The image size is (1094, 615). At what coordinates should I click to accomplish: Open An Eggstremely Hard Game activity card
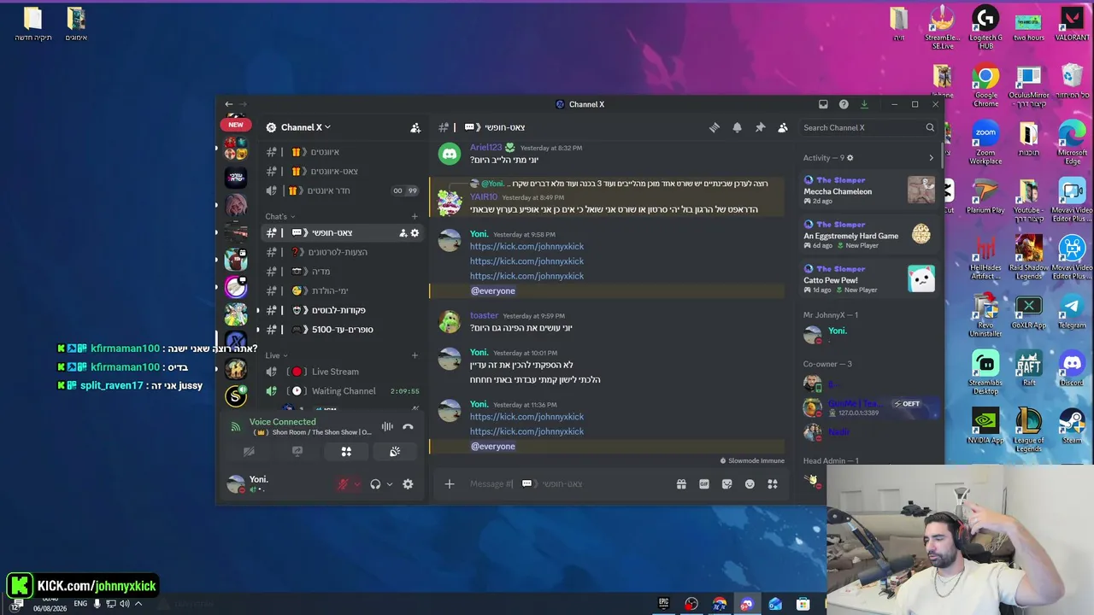(x=868, y=234)
